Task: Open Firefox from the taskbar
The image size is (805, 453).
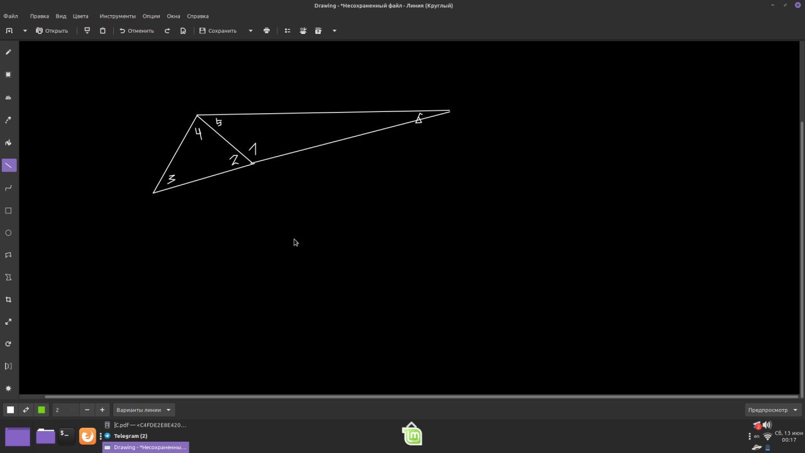Action: pyautogui.click(x=87, y=435)
